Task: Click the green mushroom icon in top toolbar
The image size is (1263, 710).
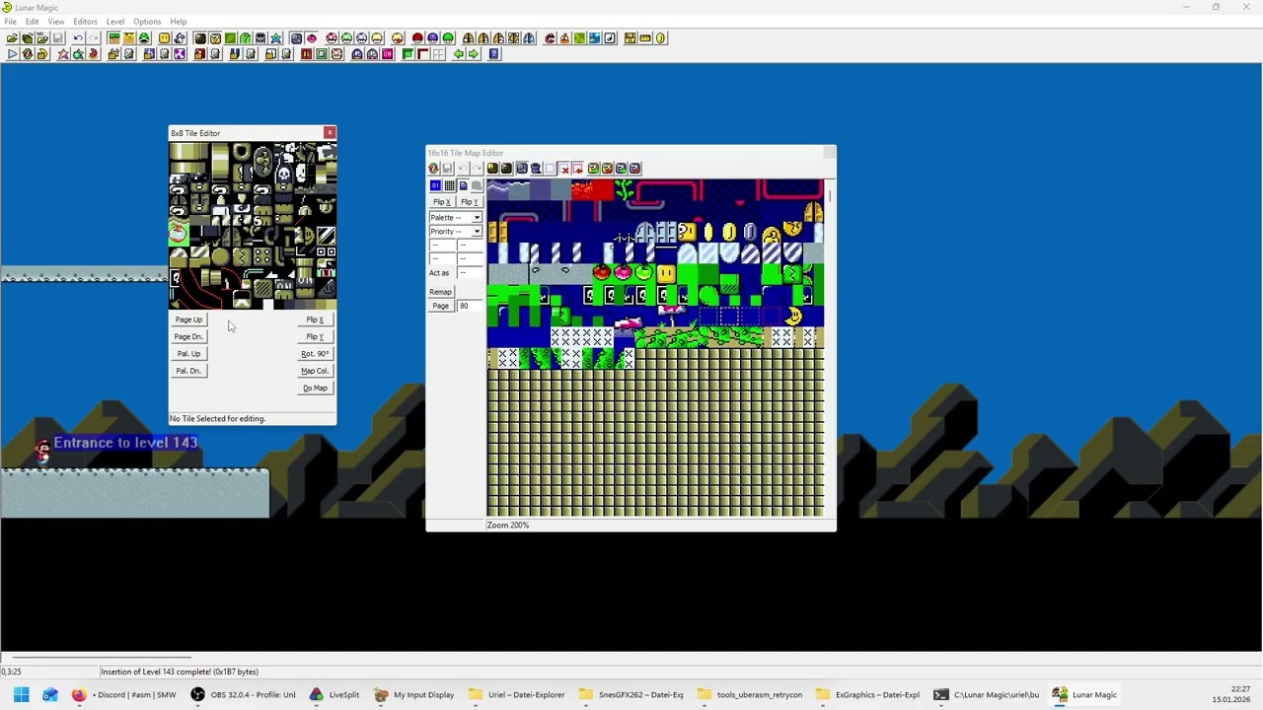Action: 448,37
